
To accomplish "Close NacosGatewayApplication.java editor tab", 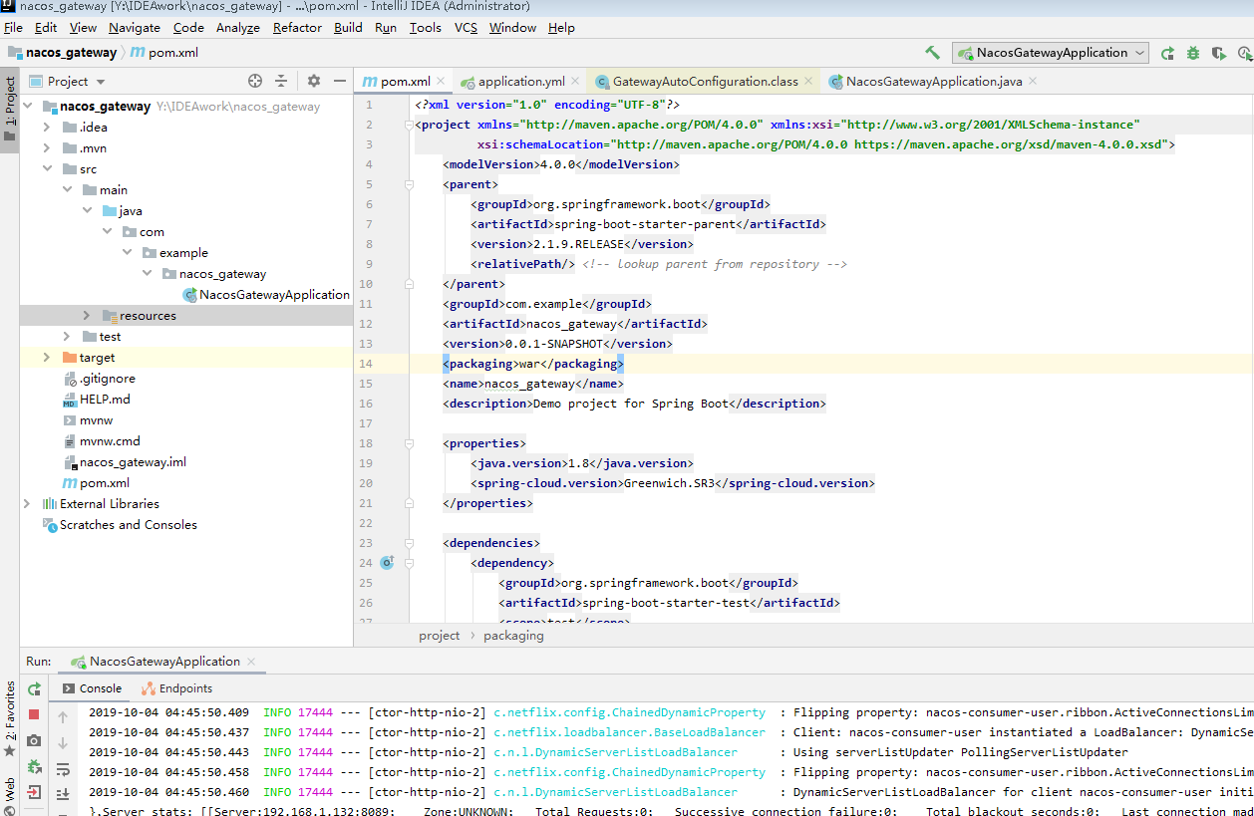I will point(1033,82).
